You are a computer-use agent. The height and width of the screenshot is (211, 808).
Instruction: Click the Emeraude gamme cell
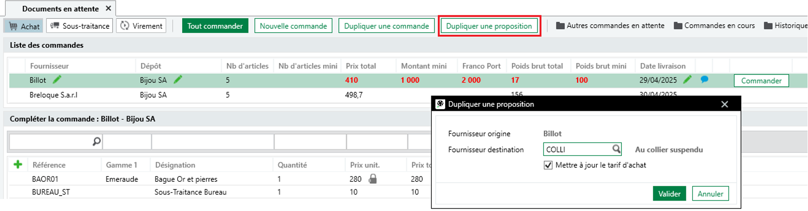pos(122,179)
